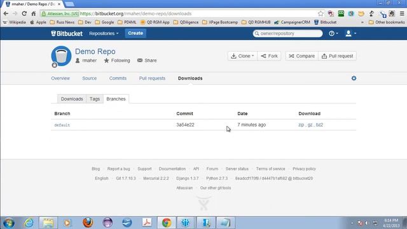
Task: Select the Tags sub-tab
Action: pos(95,99)
